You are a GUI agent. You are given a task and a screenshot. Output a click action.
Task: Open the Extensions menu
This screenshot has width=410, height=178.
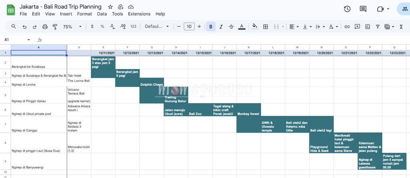(x=139, y=14)
